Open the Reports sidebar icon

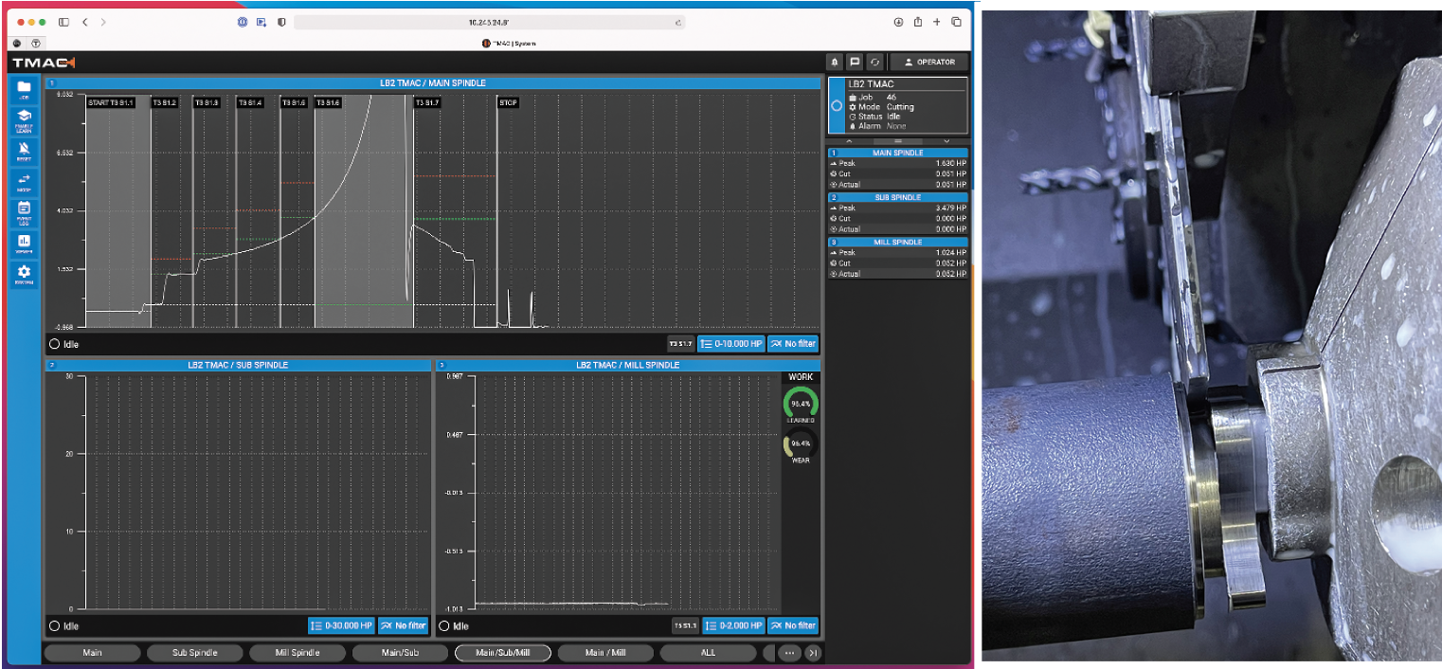(24, 241)
